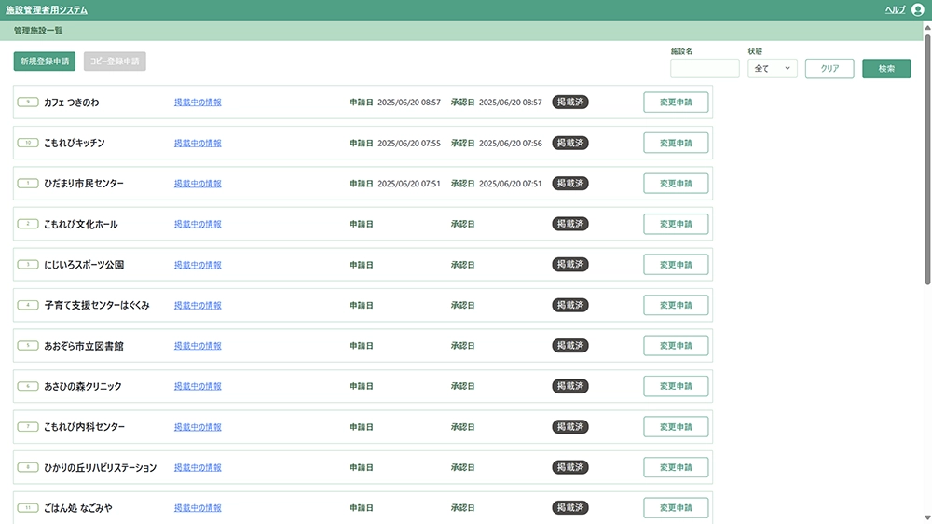Click 変更申請 for 子育て支援センターはぐくみ
Viewport: 932px width, 524px height.
676,305
